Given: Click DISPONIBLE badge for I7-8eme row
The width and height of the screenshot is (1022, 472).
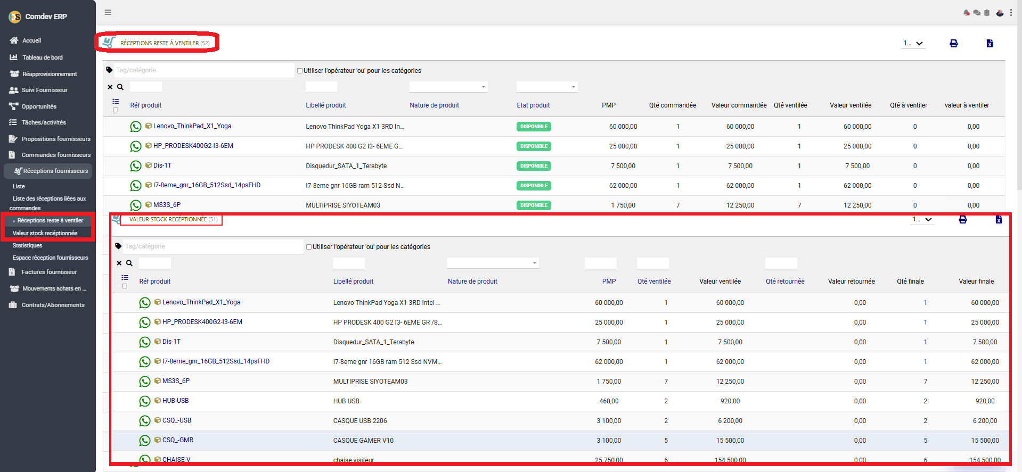Looking at the screenshot, I should coord(534,186).
